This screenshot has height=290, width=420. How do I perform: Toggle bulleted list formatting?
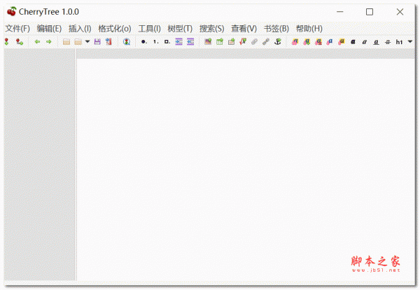pos(143,42)
